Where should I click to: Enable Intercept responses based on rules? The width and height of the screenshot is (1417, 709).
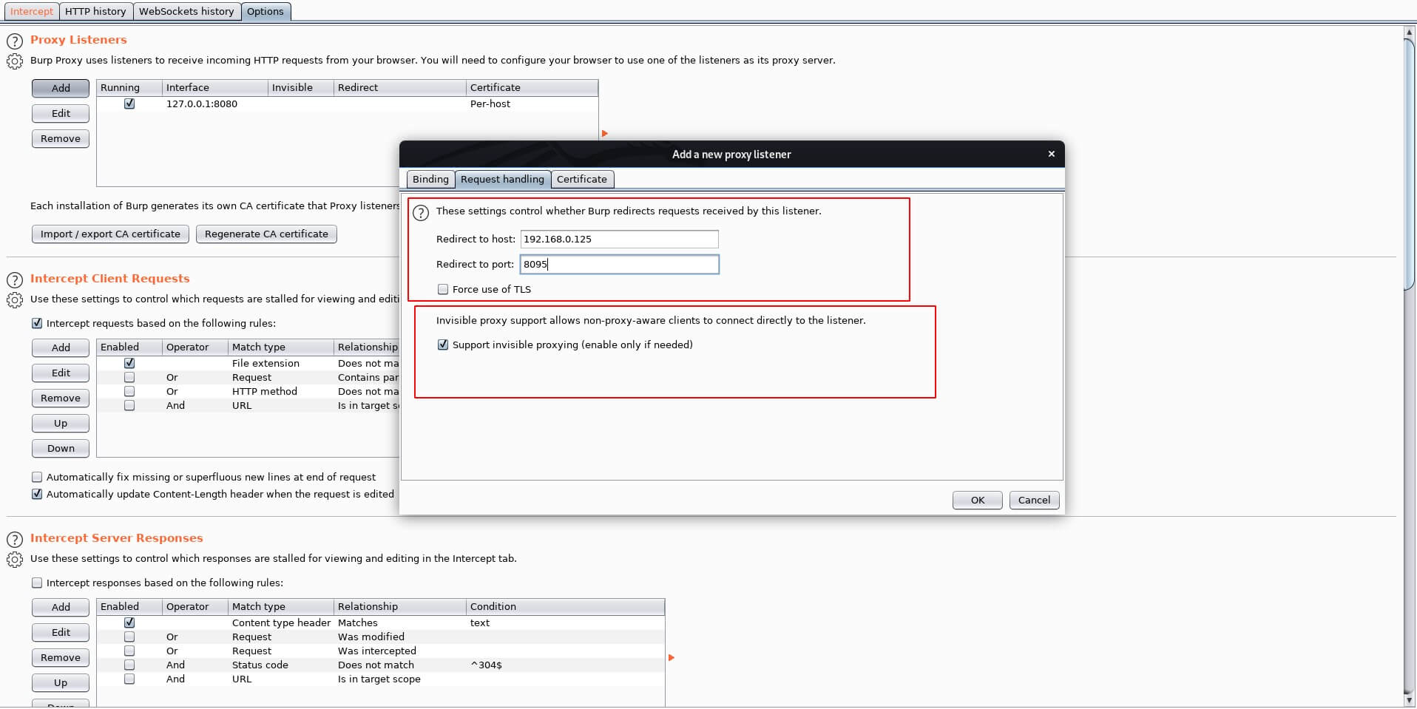pyautogui.click(x=37, y=583)
